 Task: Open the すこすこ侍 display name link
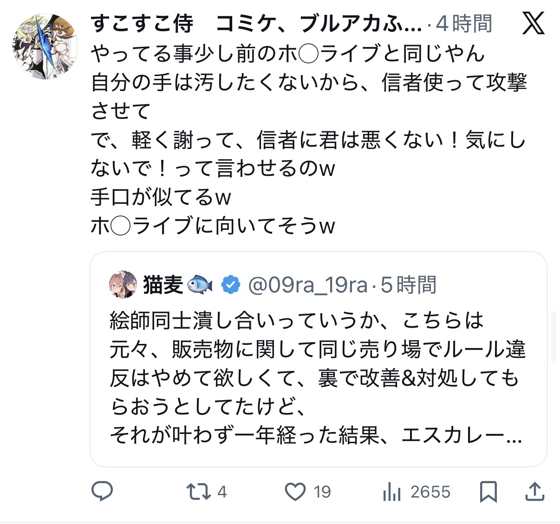(x=255, y=24)
